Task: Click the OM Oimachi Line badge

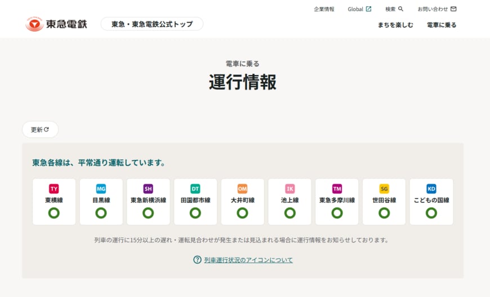Action: coord(242,189)
